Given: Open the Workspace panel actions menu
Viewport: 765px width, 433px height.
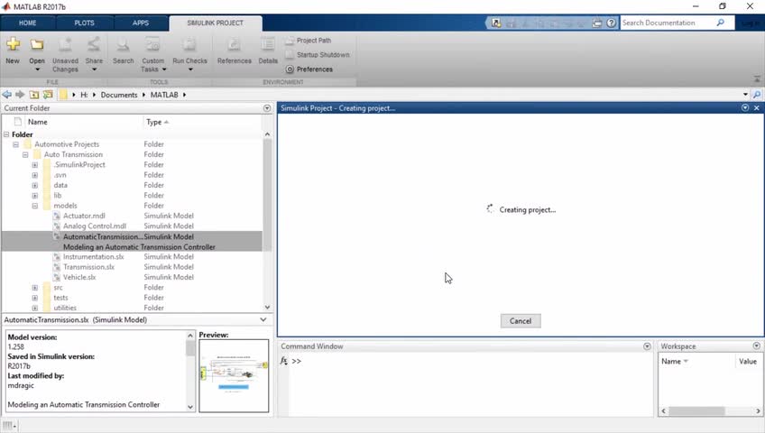Looking at the screenshot, I should click(756, 346).
